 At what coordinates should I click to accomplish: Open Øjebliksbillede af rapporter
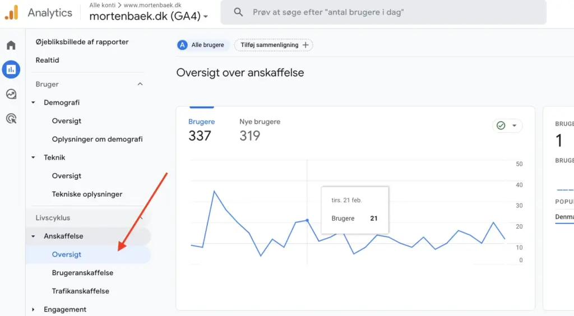82,41
